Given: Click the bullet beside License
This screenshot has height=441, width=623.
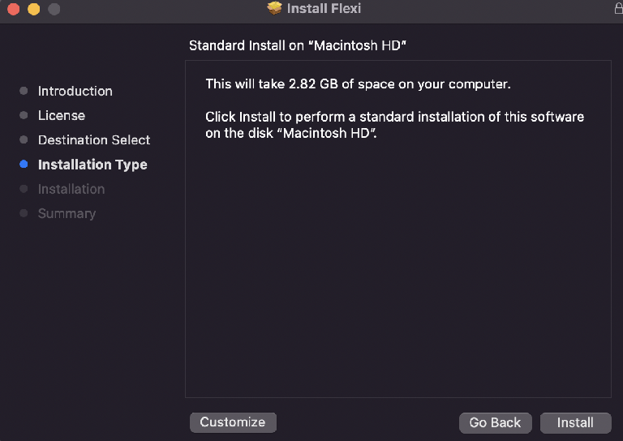Looking at the screenshot, I should (x=24, y=115).
